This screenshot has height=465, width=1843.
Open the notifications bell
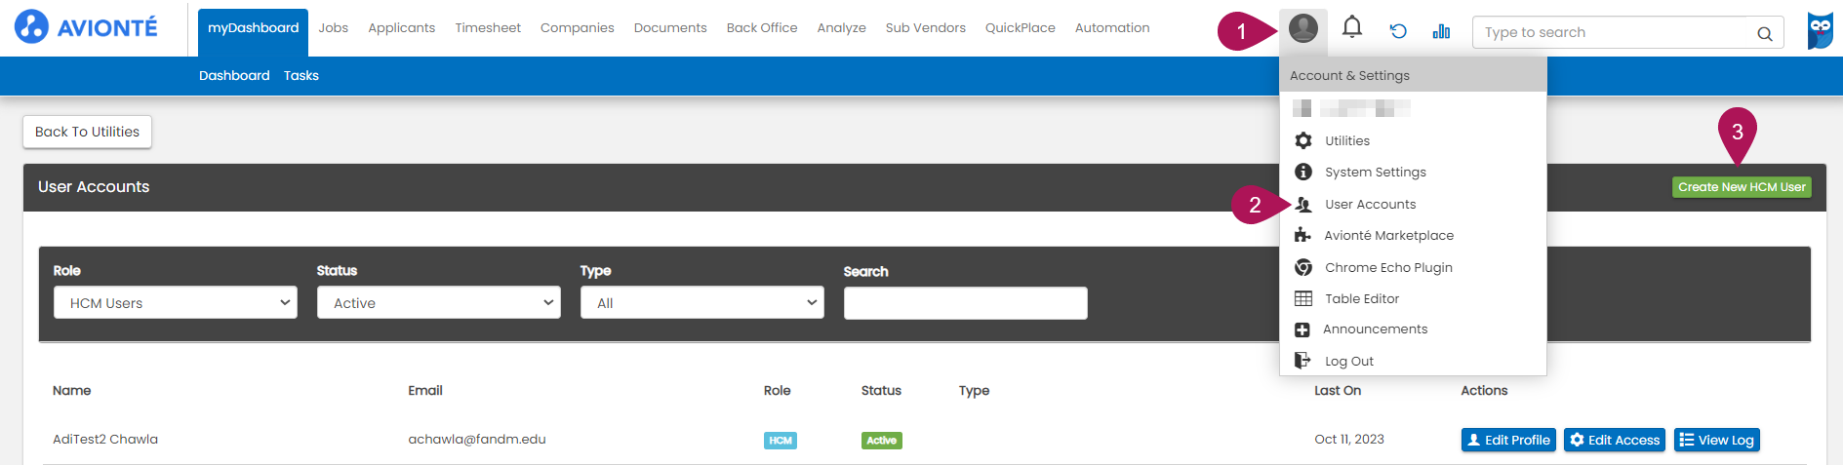(1351, 27)
